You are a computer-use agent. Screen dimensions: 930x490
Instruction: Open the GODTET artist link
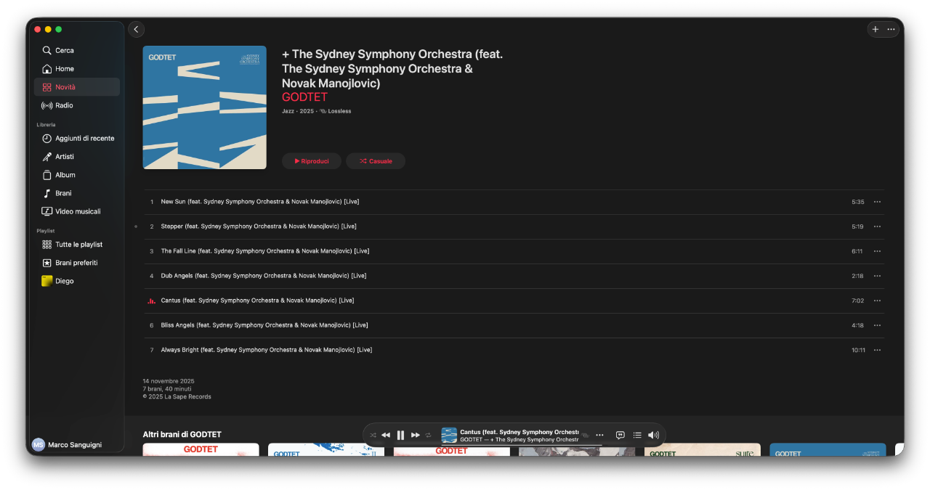[304, 97]
